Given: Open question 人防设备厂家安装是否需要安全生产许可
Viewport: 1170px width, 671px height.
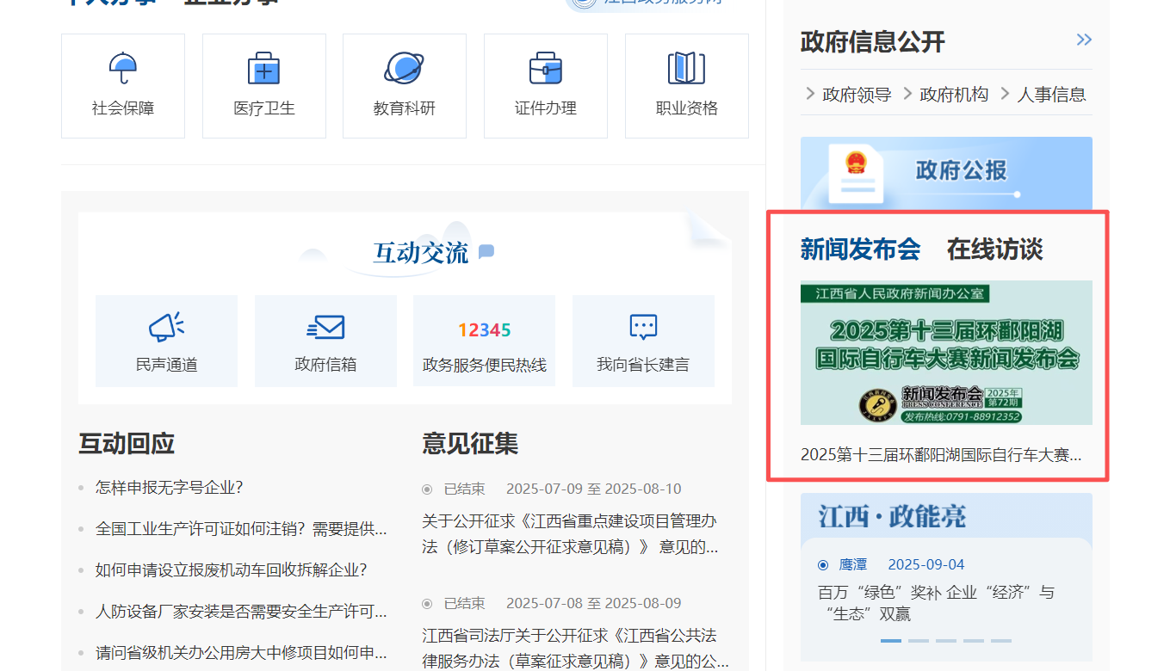Looking at the screenshot, I should pos(241,612).
